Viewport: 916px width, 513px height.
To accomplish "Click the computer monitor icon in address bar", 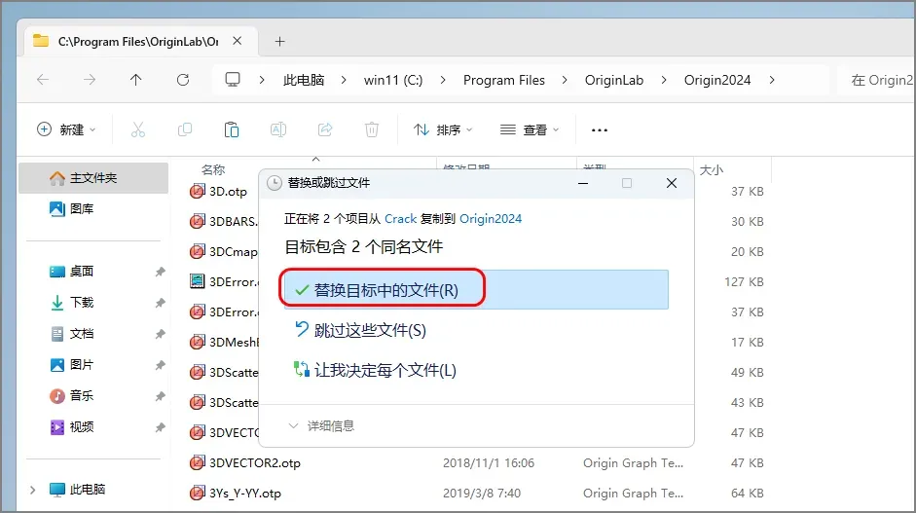I will pos(233,80).
